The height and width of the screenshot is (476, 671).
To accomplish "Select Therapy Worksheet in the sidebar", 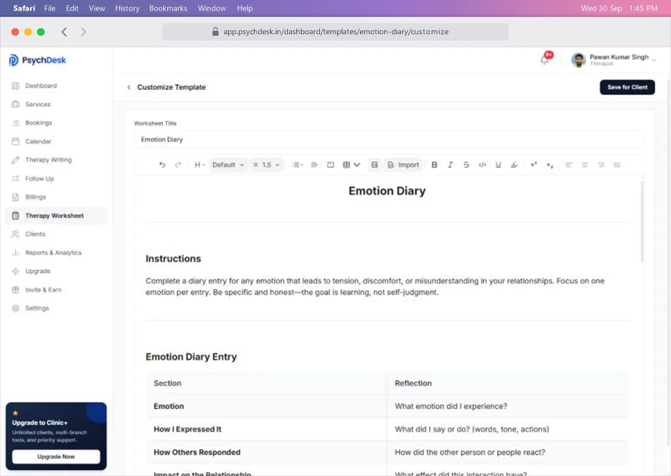I will (x=56, y=216).
